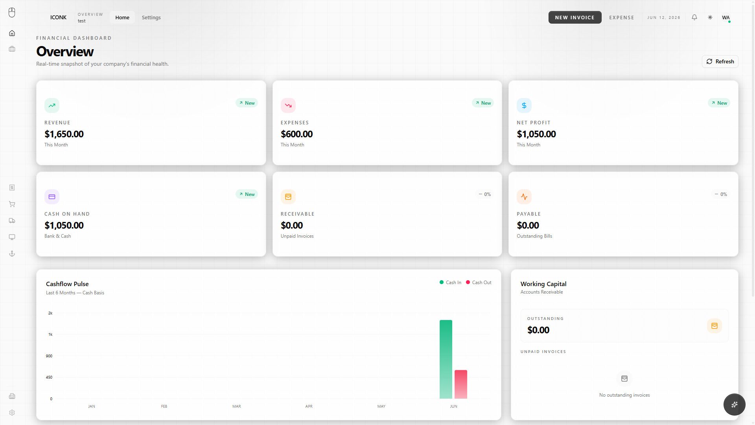Click the Receivable card's invoice icon
755x425 pixels.
click(288, 197)
